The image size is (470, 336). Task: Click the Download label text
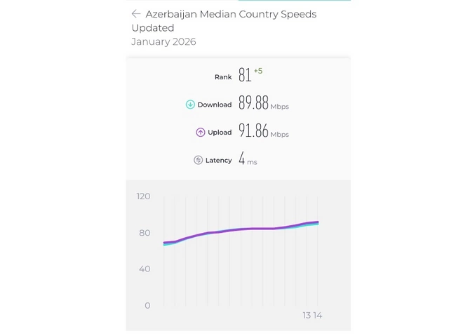215,105
